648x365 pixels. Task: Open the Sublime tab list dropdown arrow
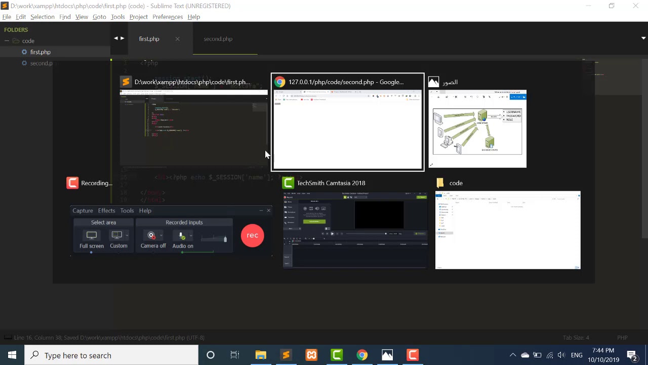pos(643,38)
